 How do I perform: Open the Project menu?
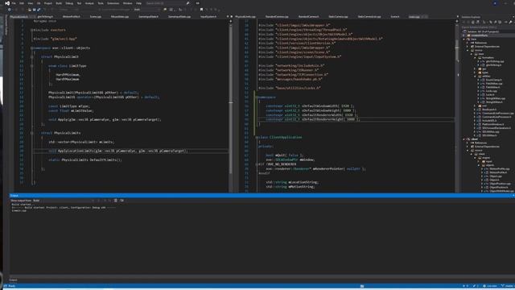click(48, 3)
